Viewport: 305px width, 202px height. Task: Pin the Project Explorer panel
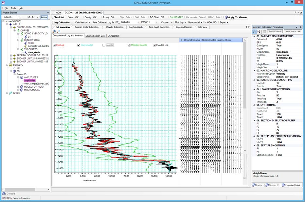(x=48, y=13)
